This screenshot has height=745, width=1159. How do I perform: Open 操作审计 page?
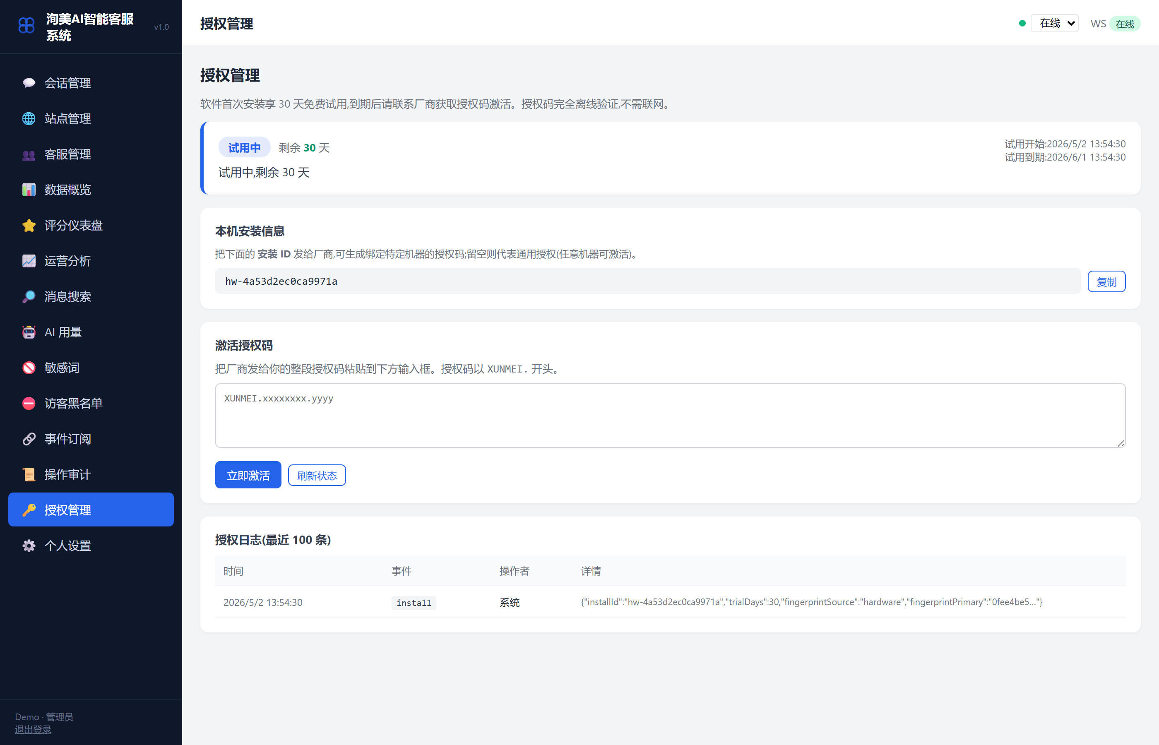(91, 475)
